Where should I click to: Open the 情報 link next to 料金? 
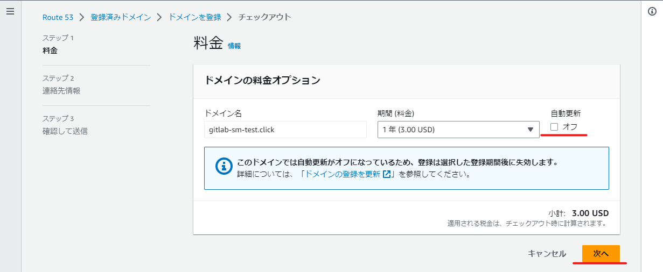[234, 46]
